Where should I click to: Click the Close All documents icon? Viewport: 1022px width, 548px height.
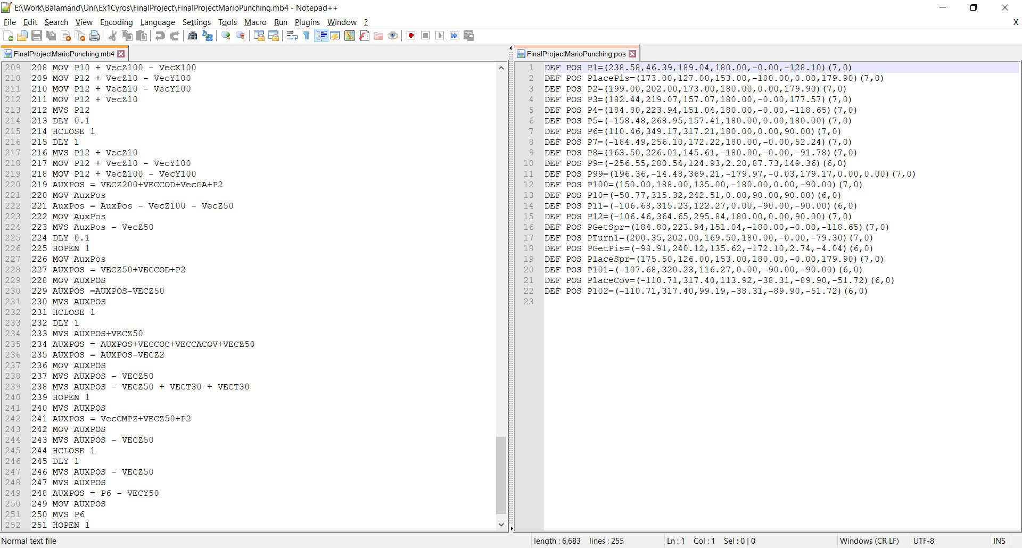tap(80, 36)
